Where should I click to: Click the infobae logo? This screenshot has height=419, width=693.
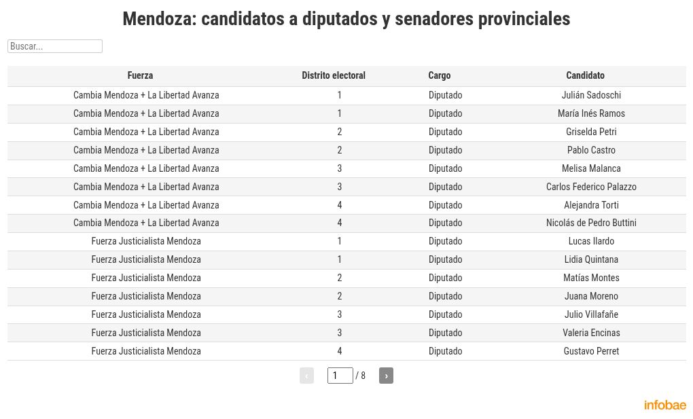[664, 405]
